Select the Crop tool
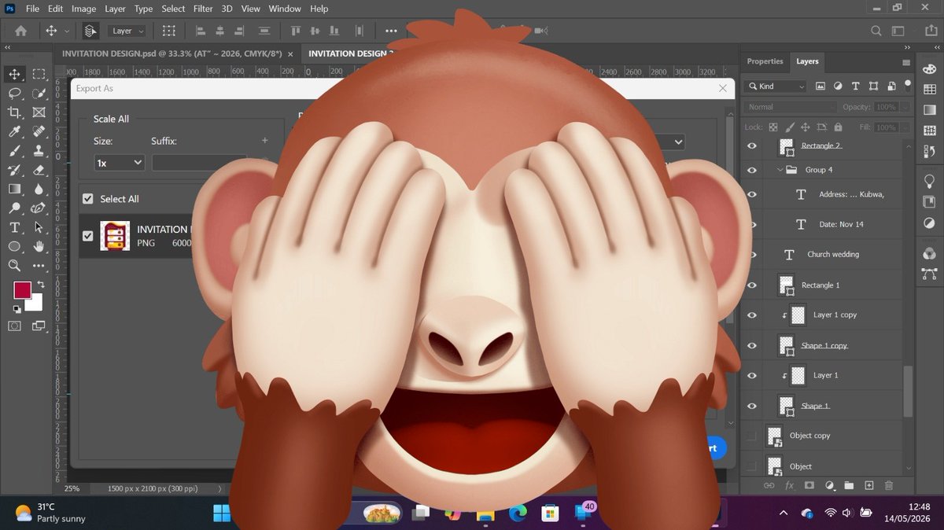This screenshot has height=530, width=944. (x=14, y=112)
